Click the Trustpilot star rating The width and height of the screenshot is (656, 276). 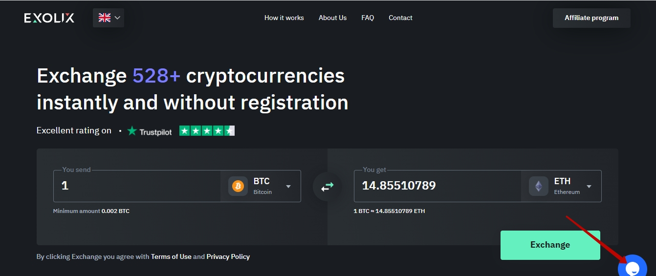[207, 131]
